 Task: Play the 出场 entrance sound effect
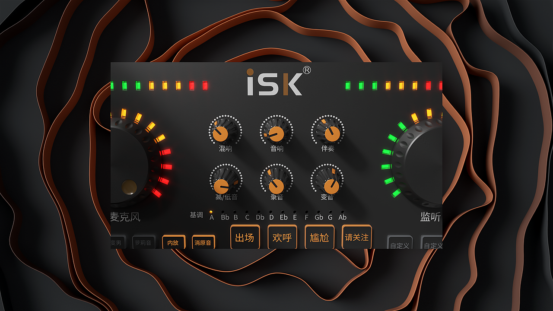(245, 237)
